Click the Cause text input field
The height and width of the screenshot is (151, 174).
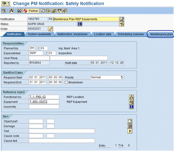tap(62, 141)
